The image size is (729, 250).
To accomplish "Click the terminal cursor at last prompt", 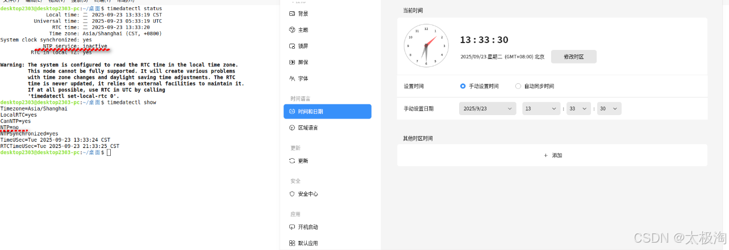I will (x=109, y=152).
